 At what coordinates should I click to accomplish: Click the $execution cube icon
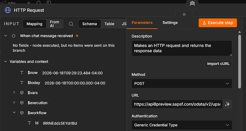point(22,103)
